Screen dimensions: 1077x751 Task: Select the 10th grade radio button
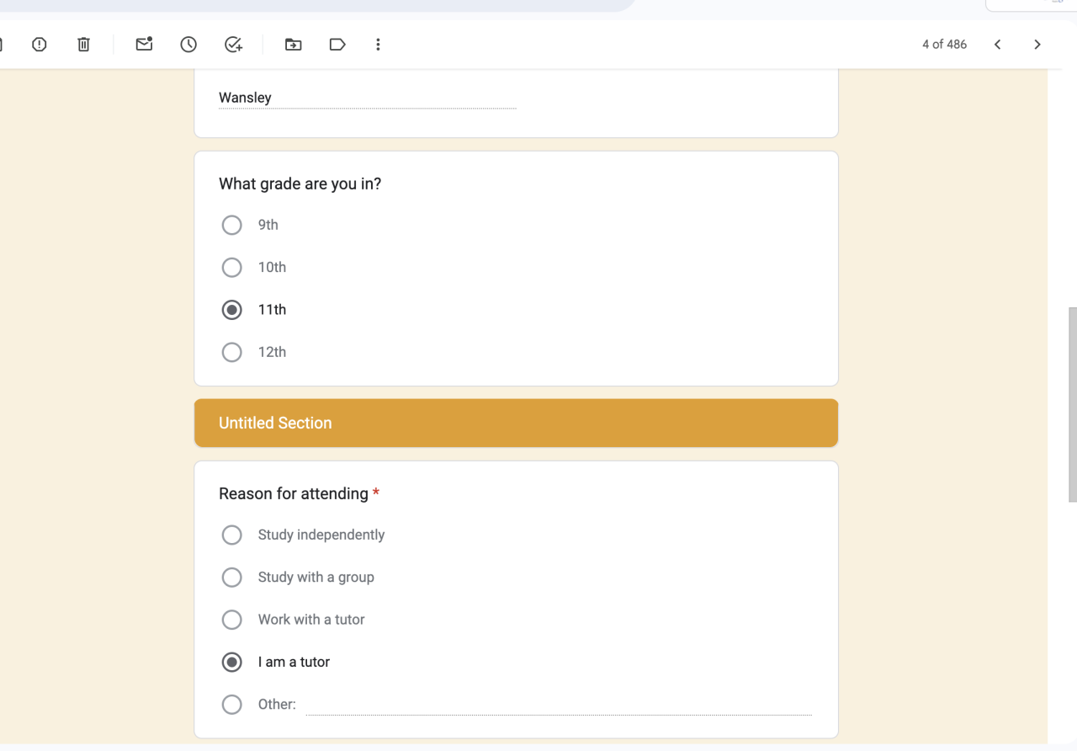(231, 268)
